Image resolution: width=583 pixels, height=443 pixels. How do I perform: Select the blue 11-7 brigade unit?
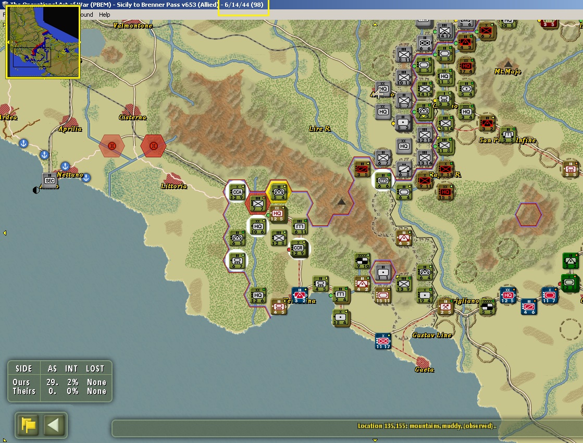549,296
